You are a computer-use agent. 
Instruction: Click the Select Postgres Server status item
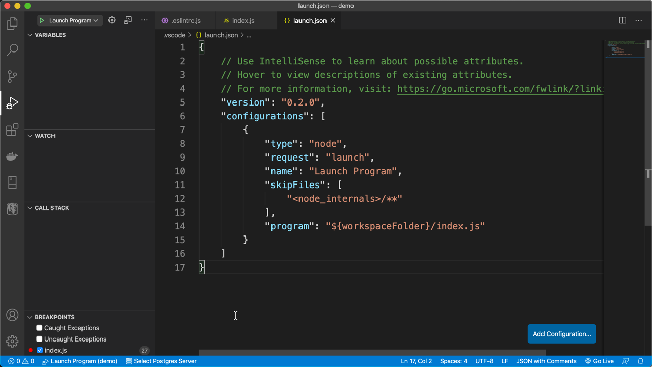pyautogui.click(x=161, y=361)
